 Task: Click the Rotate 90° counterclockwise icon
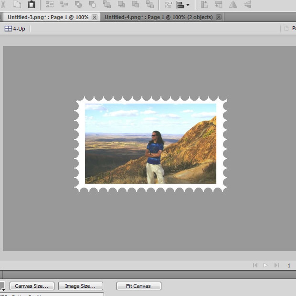coord(204,4)
